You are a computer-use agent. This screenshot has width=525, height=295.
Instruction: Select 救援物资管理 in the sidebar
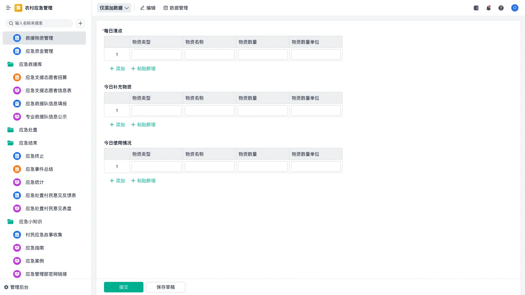tap(44, 38)
